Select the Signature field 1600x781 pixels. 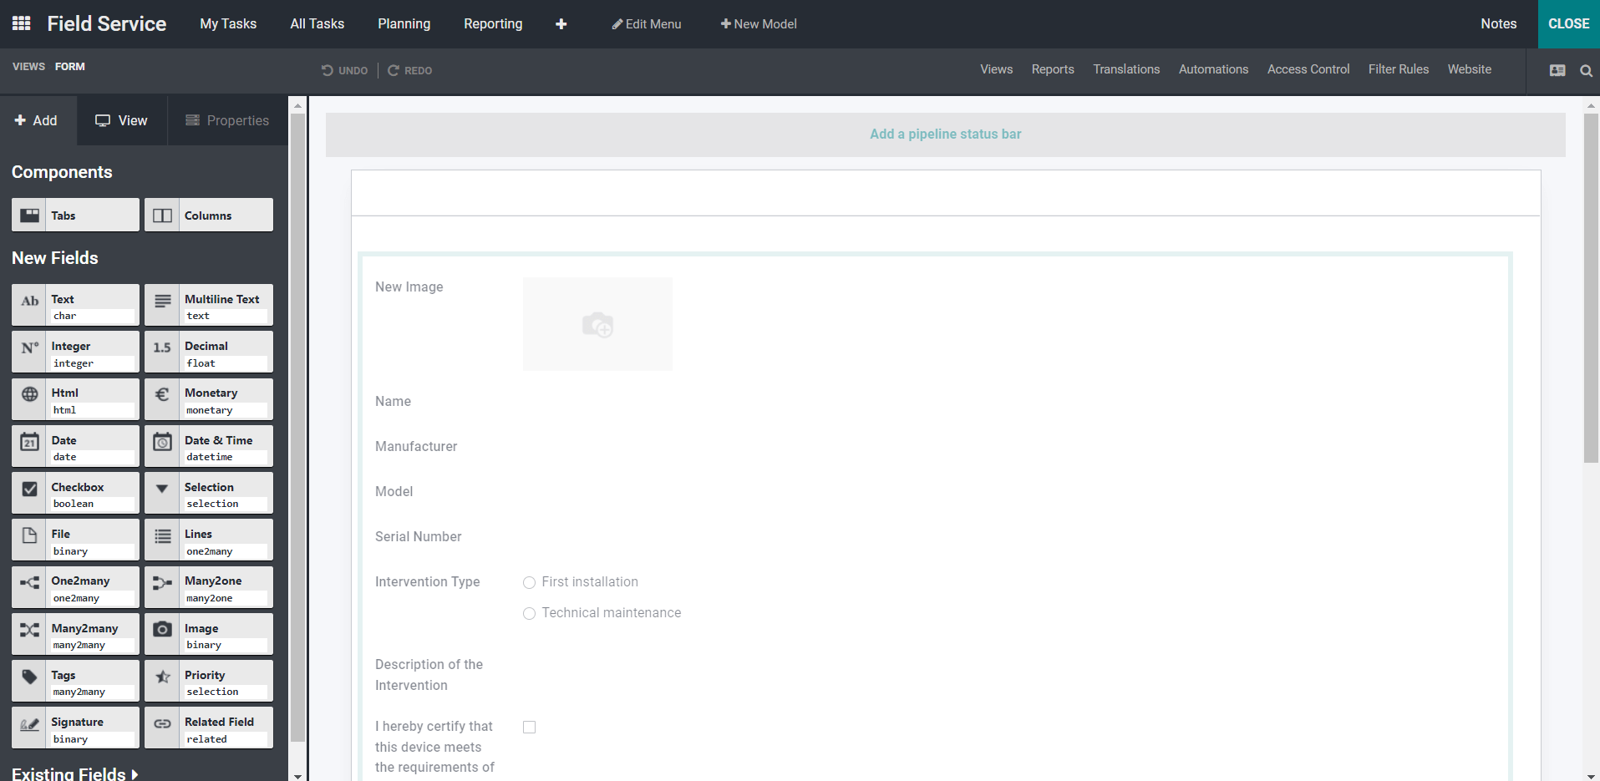tap(75, 728)
